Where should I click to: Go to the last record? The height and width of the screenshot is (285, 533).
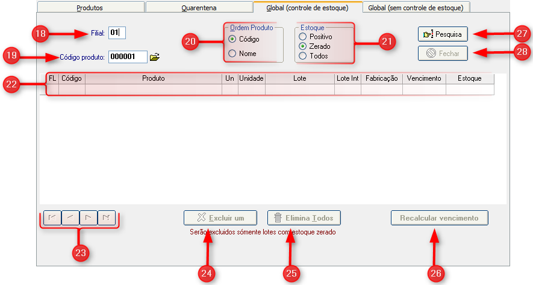(106, 218)
